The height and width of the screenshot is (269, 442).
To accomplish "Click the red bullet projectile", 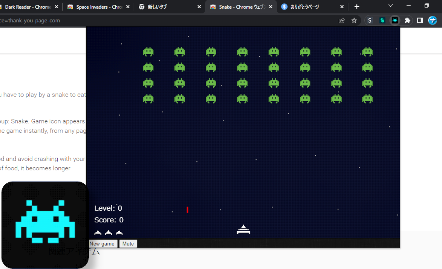I will pyautogui.click(x=188, y=210).
